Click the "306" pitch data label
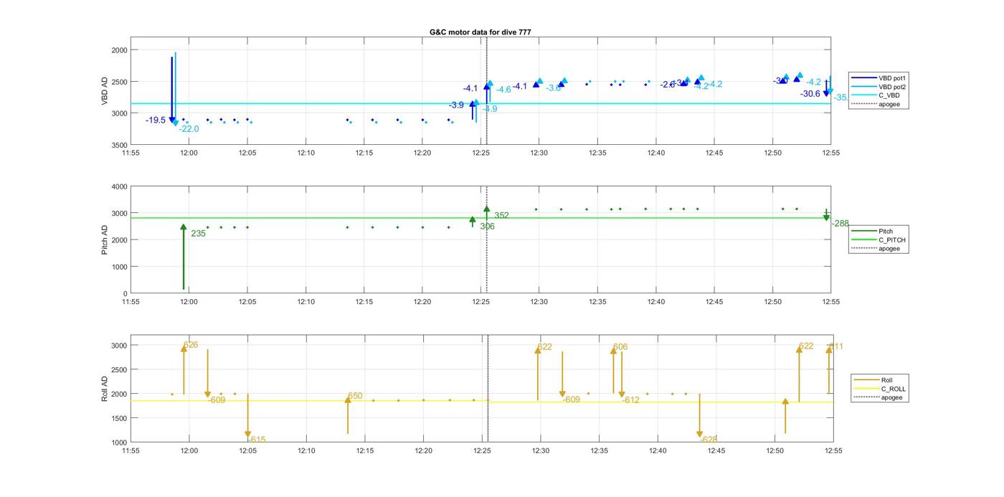1004x497 pixels. tap(487, 227)
